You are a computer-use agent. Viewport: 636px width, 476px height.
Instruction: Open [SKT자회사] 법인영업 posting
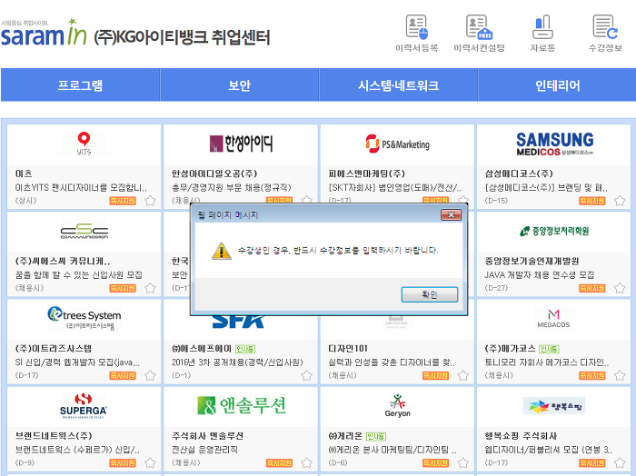click(x=394, y=188)
